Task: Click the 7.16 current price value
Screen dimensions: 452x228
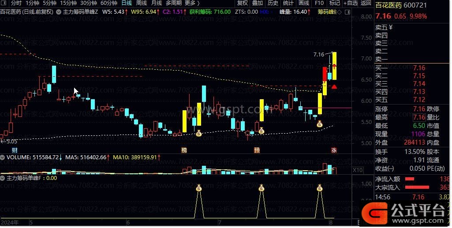Action: point(383,16)
